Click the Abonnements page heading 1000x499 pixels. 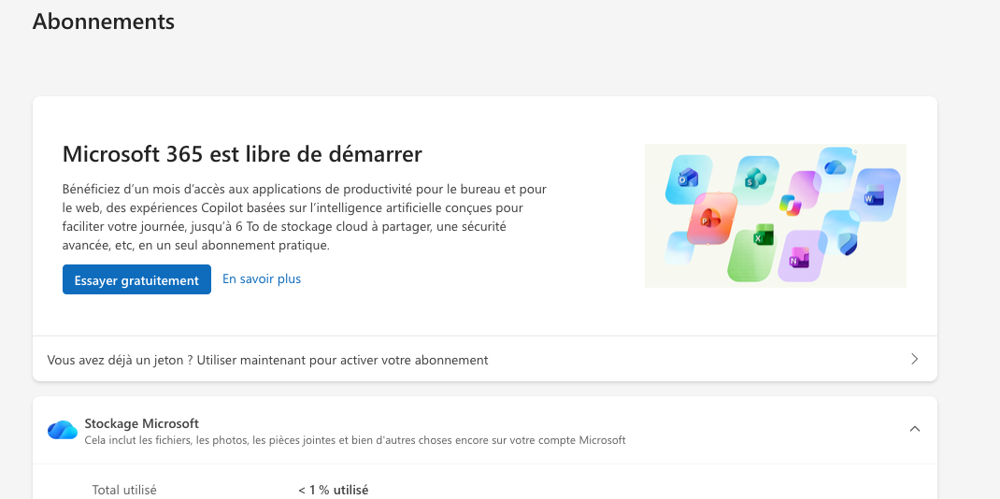104,21
